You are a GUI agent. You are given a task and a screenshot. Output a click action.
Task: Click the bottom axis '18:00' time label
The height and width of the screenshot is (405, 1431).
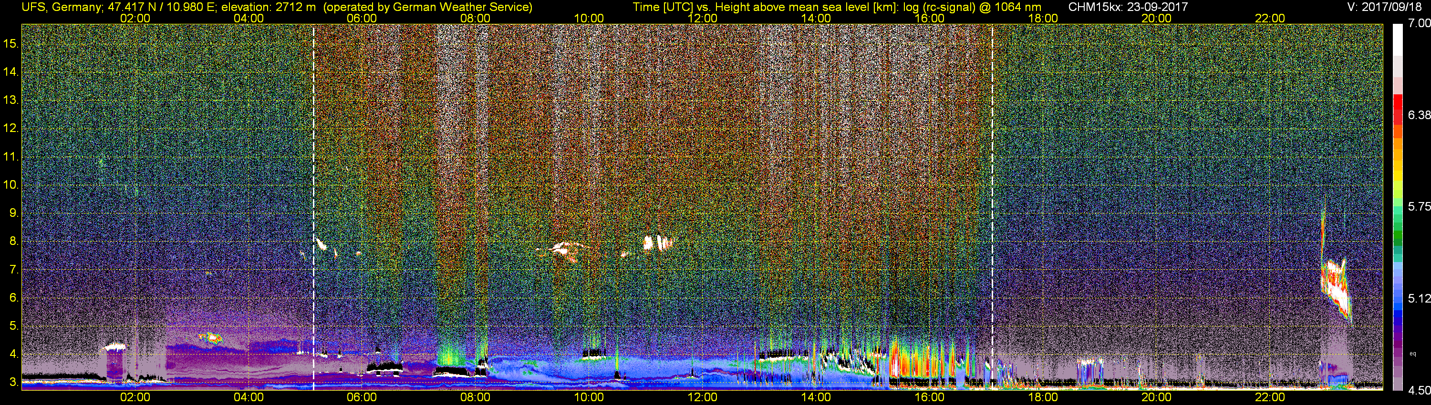click(x=1043, y=397)
